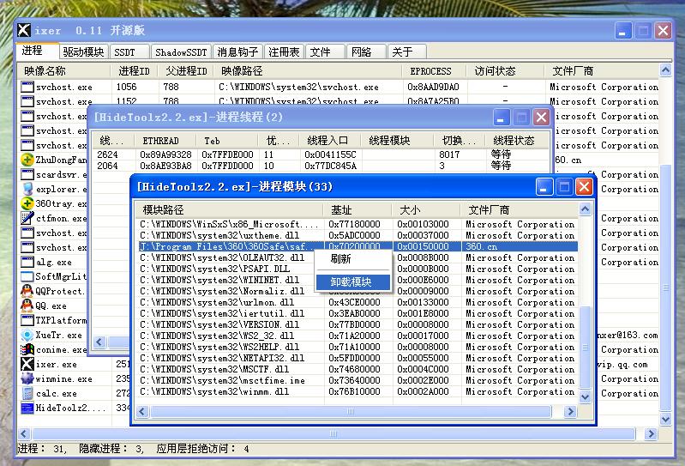Click the ctfmon.exe pen icon
The image size is (685, 466).
pyautogui.click(x=27, y=218)
